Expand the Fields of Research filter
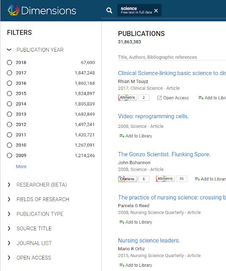The height and width of the screenshot is (271, 226). click(x=9, y=199)
